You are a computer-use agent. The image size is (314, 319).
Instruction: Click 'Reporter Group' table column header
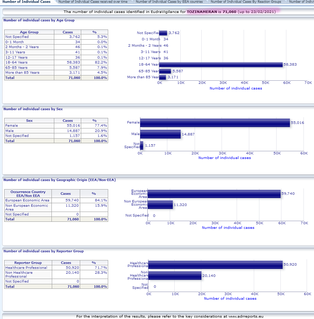[28, 262]
